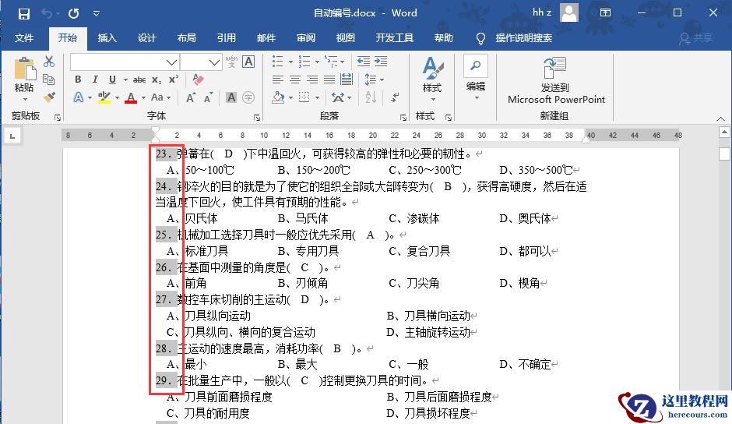Copy selection with the copy icon
This screenshot has height=424, width=732.
49,79
